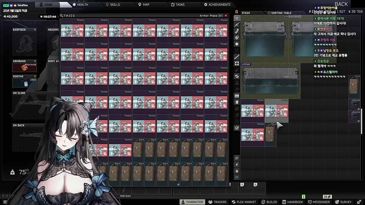Click quick-use slot 0
The width and height of the screenshot is (365, 205).
coord(260,188)
